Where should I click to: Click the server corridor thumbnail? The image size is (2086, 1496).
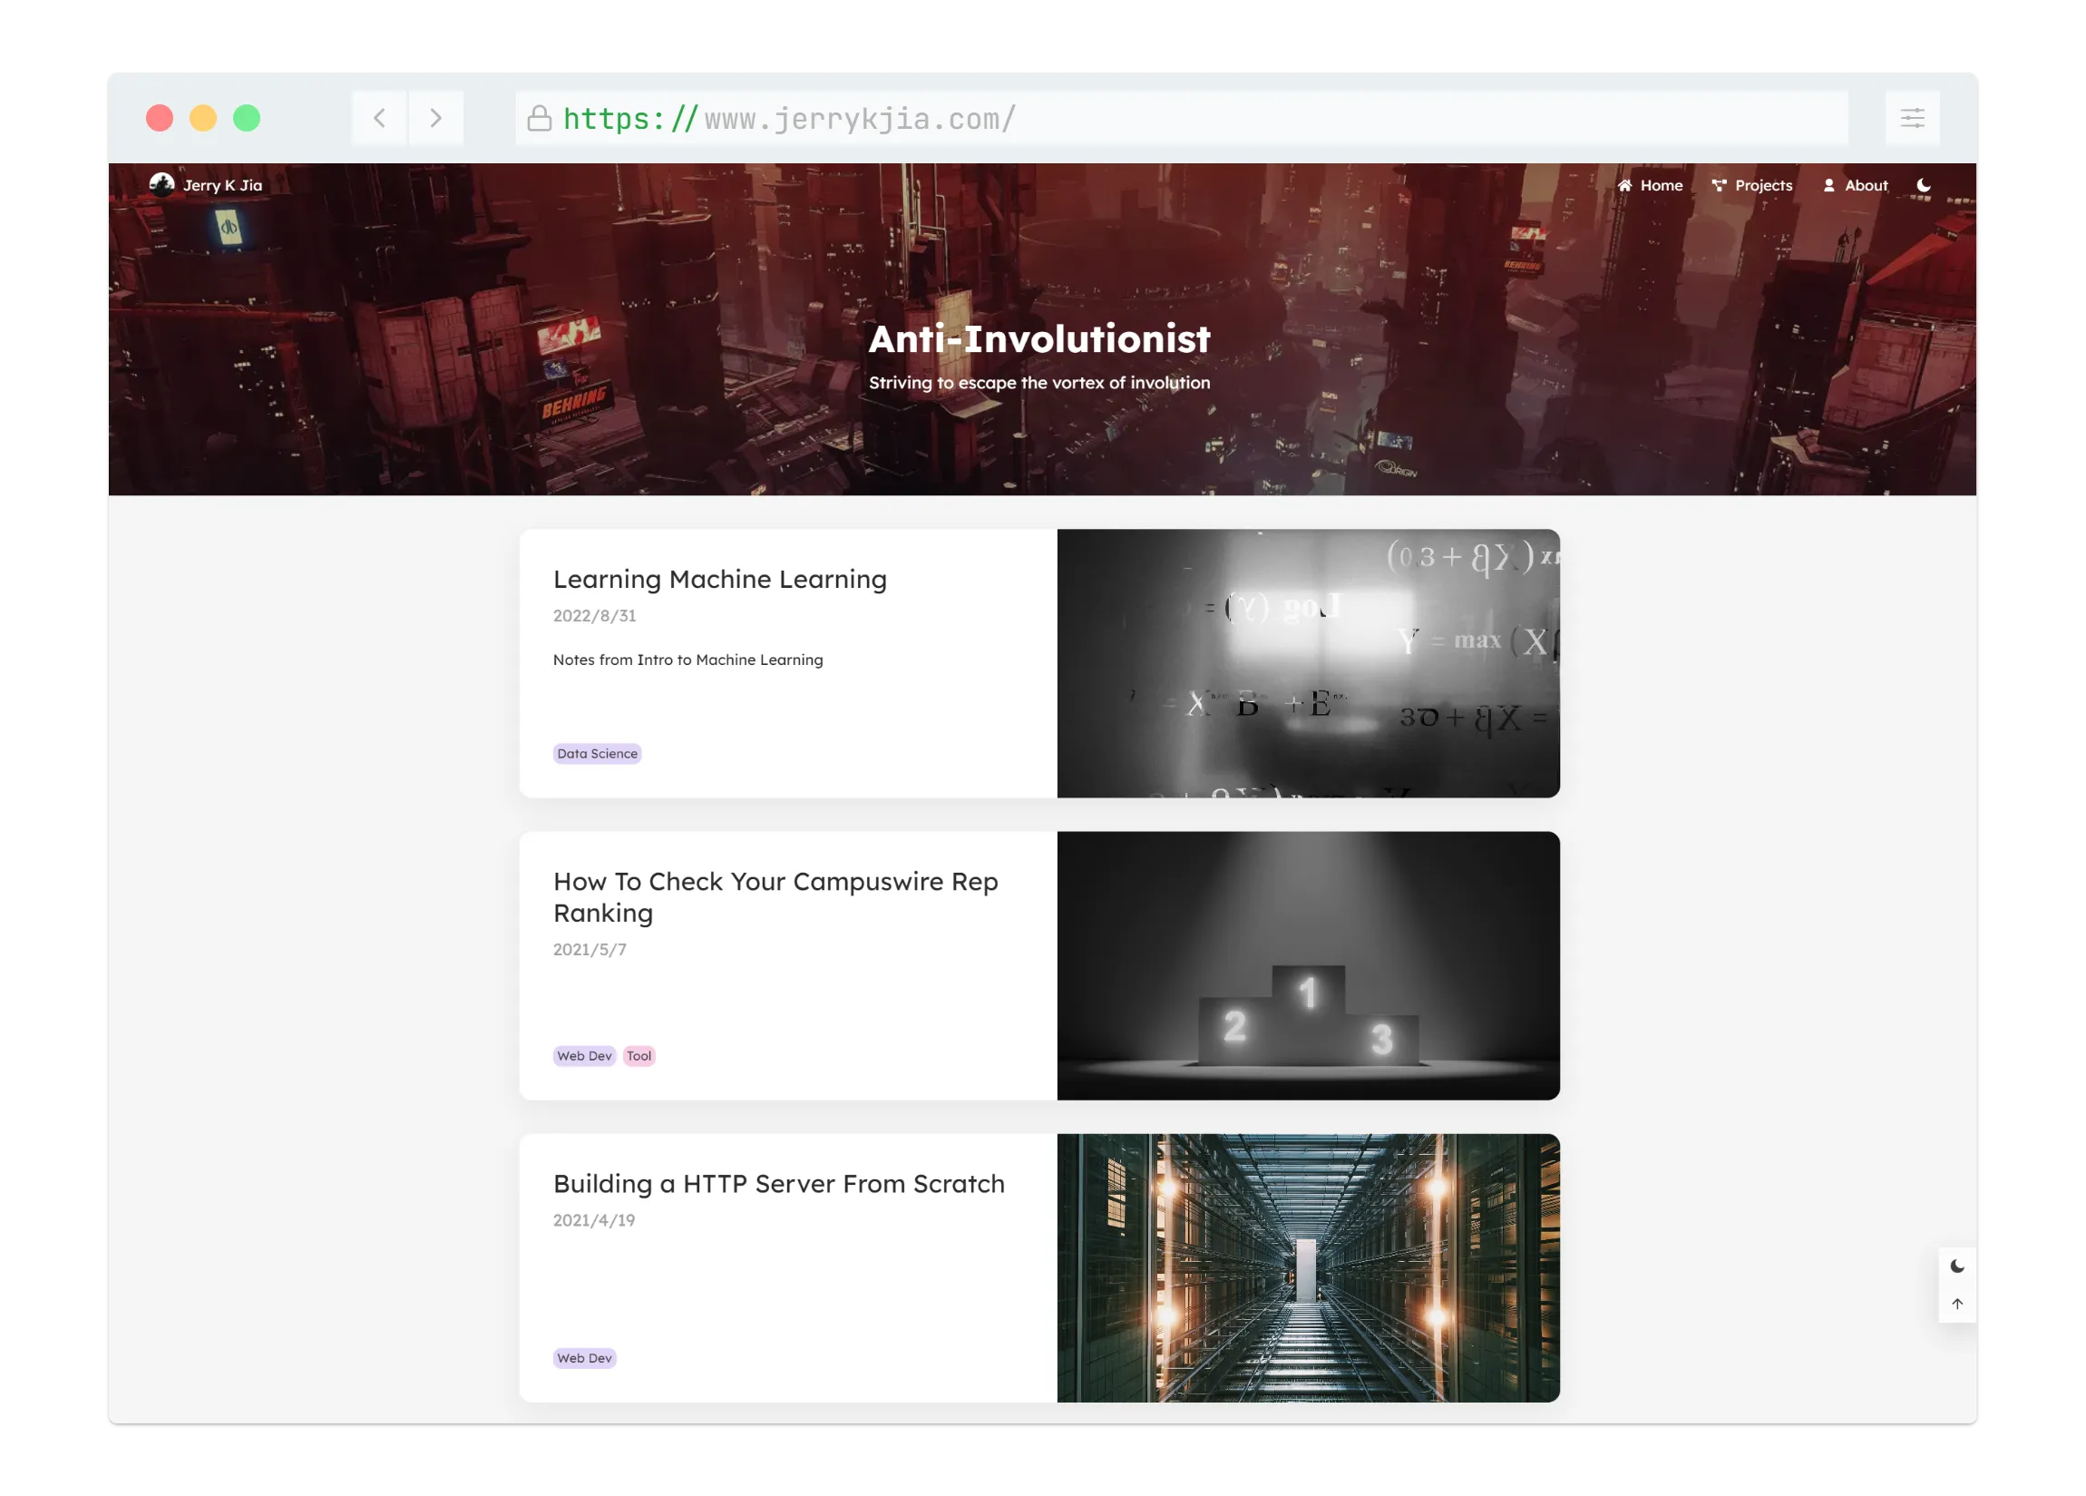click(x=1308, y=1267)
